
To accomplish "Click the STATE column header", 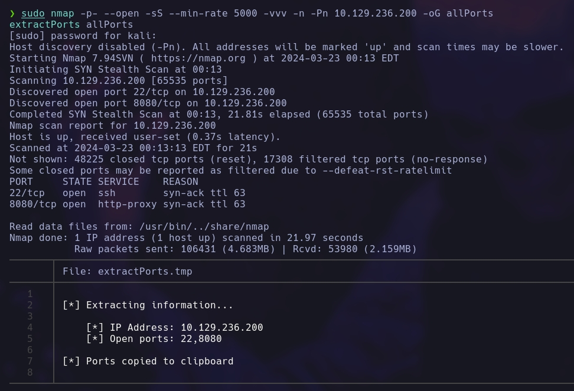I will (x=77, y=182).
